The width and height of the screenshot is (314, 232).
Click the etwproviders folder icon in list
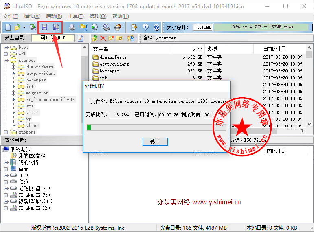pyautogui.click(x=96, y=64)
